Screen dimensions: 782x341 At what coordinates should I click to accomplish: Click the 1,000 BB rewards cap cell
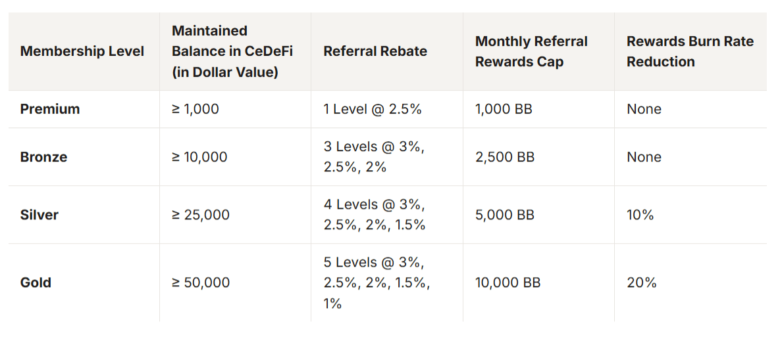(x=504, y=109)
